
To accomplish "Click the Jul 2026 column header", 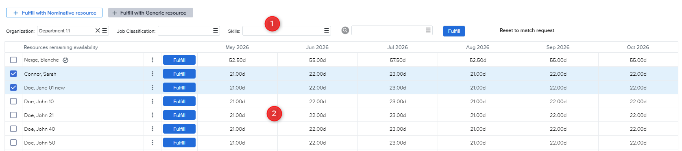I will tap(397, 47).
